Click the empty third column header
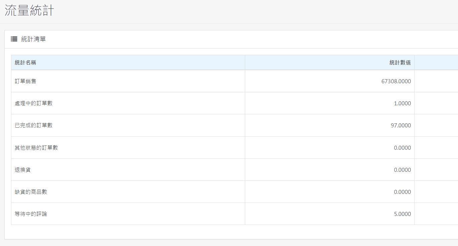This screenshot has height=246, width=458. point(436,63)
